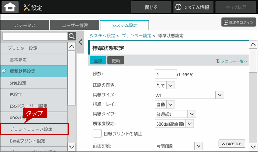
Task: Go to the Home screen icon
Action: click(x=10, y=7)
